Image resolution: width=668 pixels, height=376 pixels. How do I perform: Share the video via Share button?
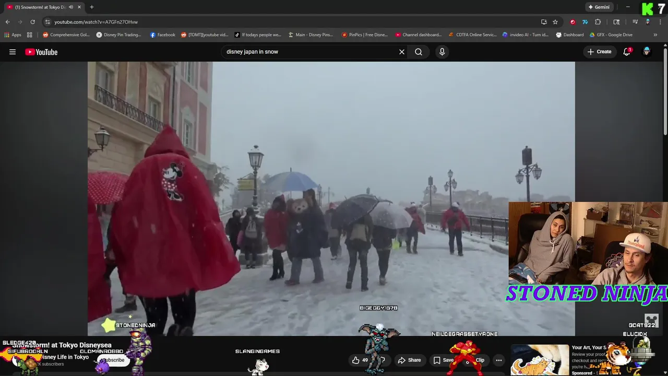coord(410,360)
